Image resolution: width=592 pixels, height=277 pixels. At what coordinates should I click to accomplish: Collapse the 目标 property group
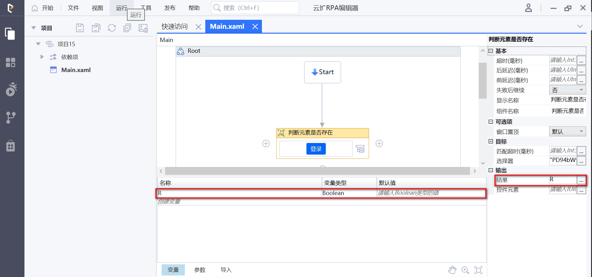tap(491, 141)
